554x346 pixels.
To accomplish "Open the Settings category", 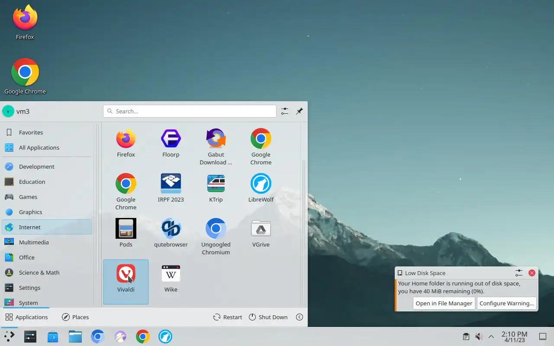I will (x=47, y=288).
